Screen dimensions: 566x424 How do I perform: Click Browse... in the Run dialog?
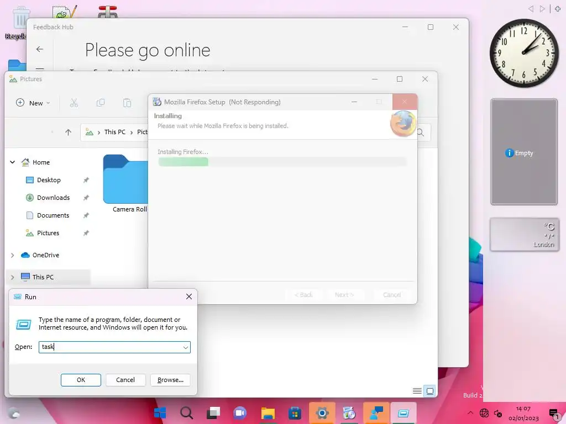(x=170, y=380)
